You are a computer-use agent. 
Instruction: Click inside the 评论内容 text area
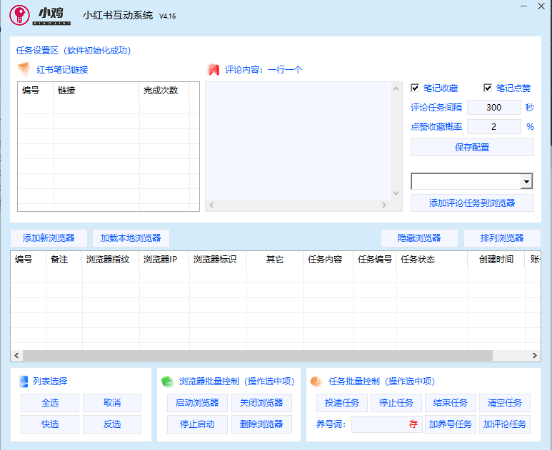click(298, 140)
